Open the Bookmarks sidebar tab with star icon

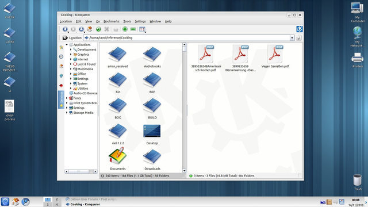click(62, 47)
